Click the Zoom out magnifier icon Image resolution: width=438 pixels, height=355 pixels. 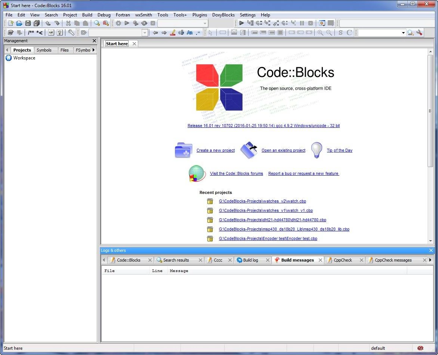(329, 33)
